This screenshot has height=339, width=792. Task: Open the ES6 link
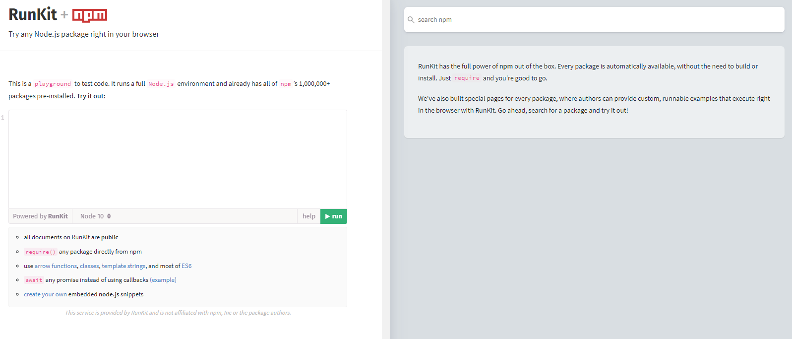point(186,266)
